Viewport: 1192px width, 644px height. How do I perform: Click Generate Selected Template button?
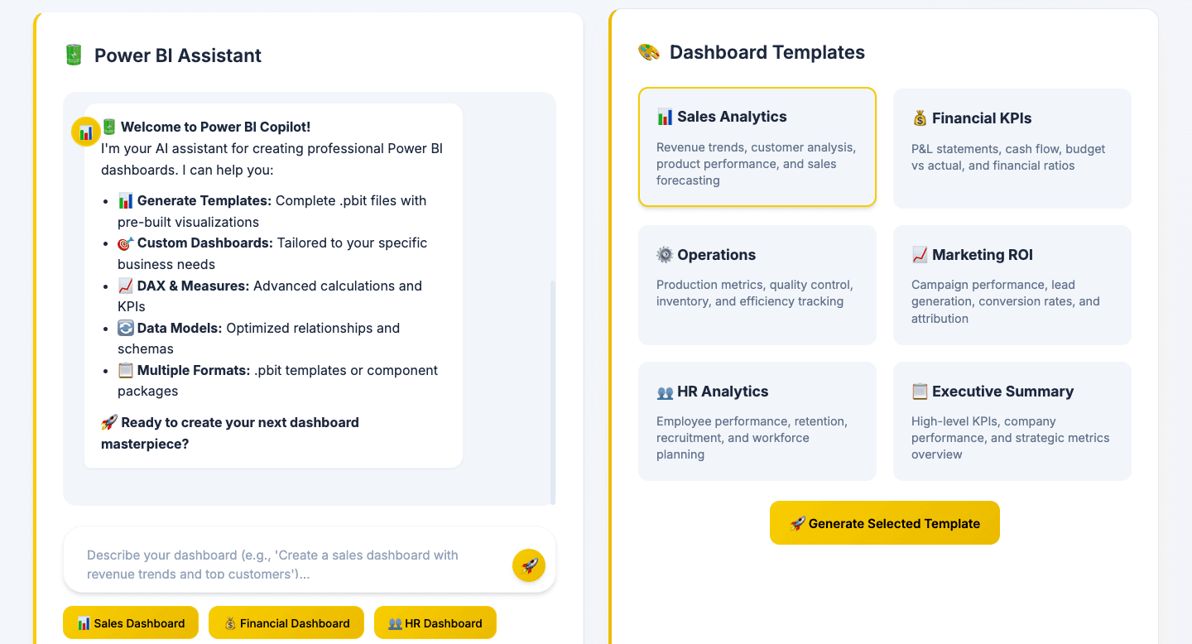click(885, 523)
